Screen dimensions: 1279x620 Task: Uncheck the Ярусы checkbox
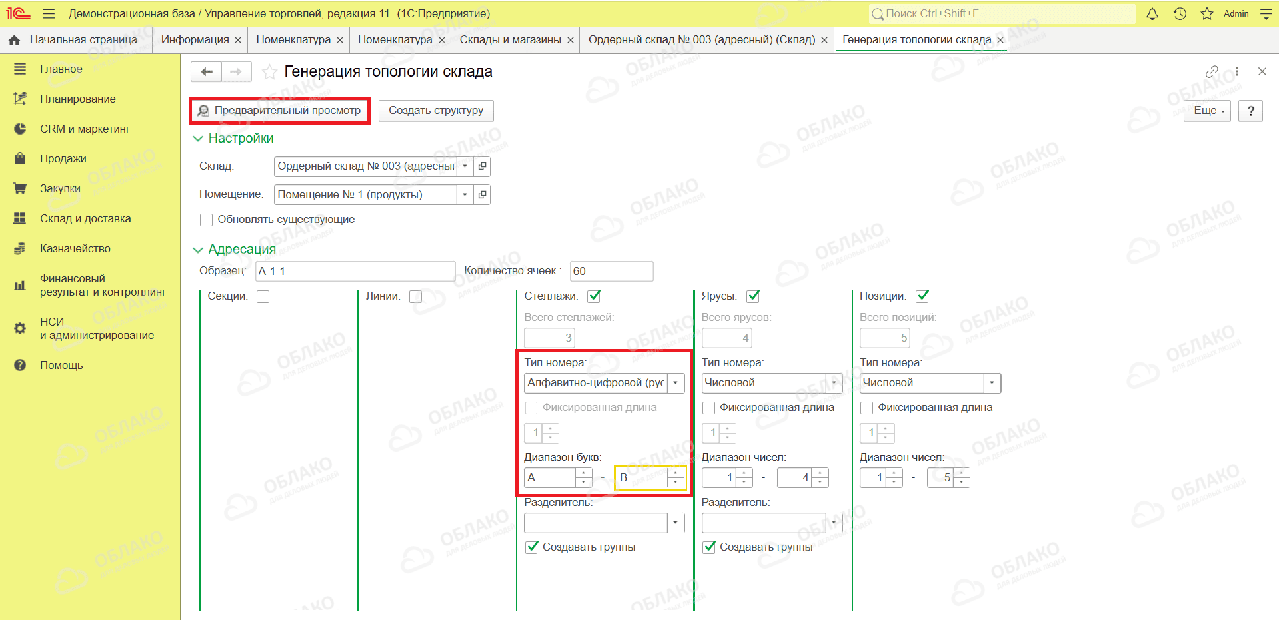click(753, 296)
